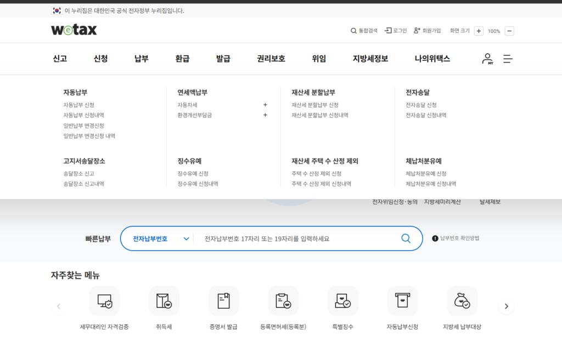
Task: Select 재산세 분할납부 신청 item
Action: click(315, 105)
